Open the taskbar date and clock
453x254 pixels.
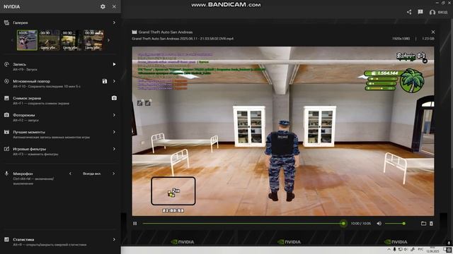pyautogui.click(x=432, y=249)
